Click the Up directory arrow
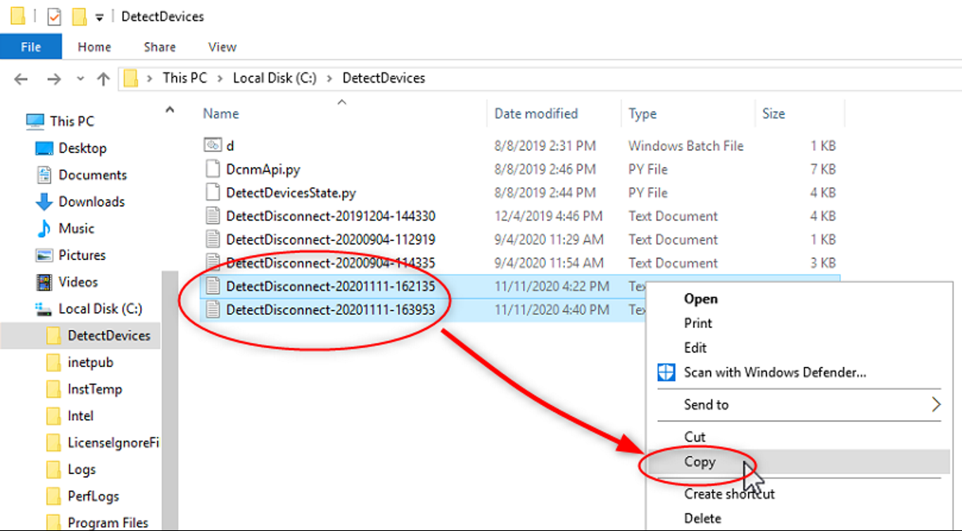This screenshot has width=962, height=531. pos(103,78)
